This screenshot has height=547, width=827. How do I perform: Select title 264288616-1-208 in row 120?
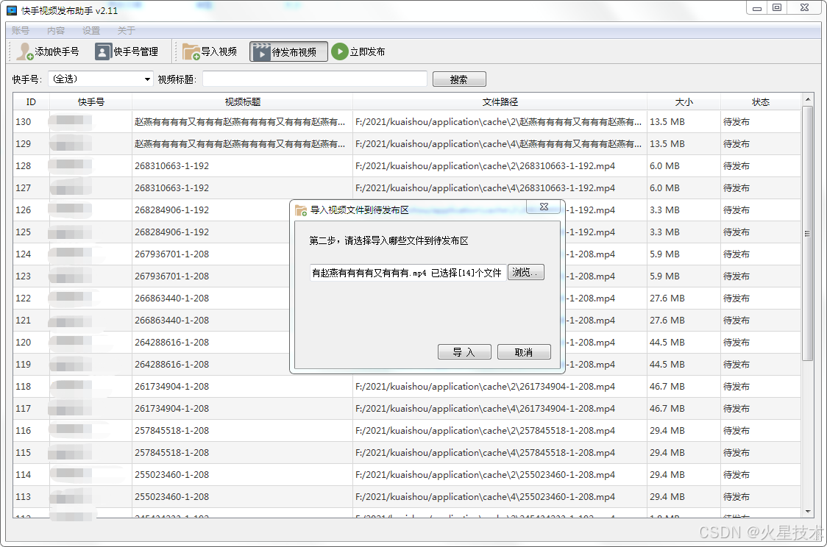171,343
